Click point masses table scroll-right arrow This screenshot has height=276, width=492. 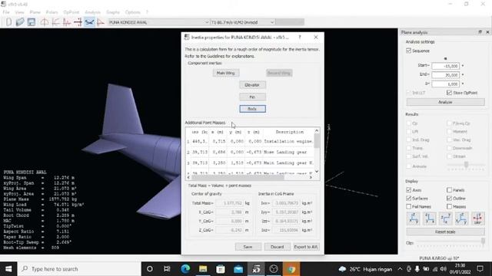pyautogui.click(x=311, y=177)
